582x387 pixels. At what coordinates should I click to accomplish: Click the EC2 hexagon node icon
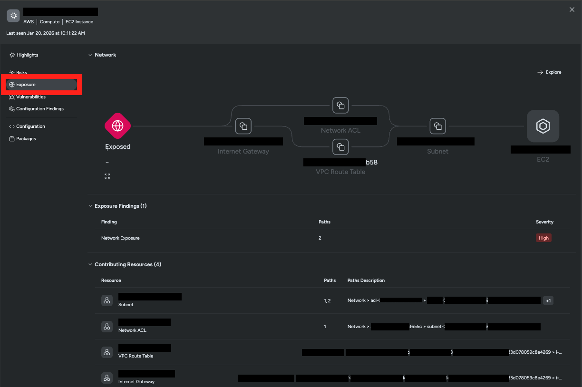tap(543, 126)
